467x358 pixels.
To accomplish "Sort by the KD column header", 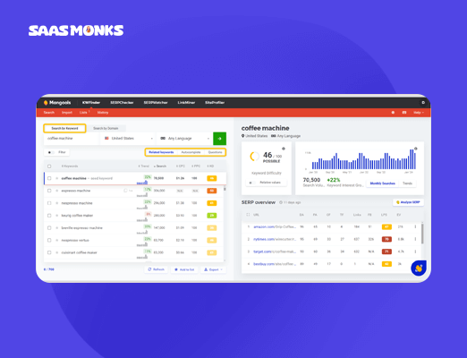I will coord(210,166).
